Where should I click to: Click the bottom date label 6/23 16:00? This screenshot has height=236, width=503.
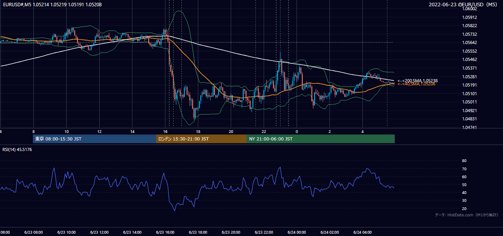(165, 232)
